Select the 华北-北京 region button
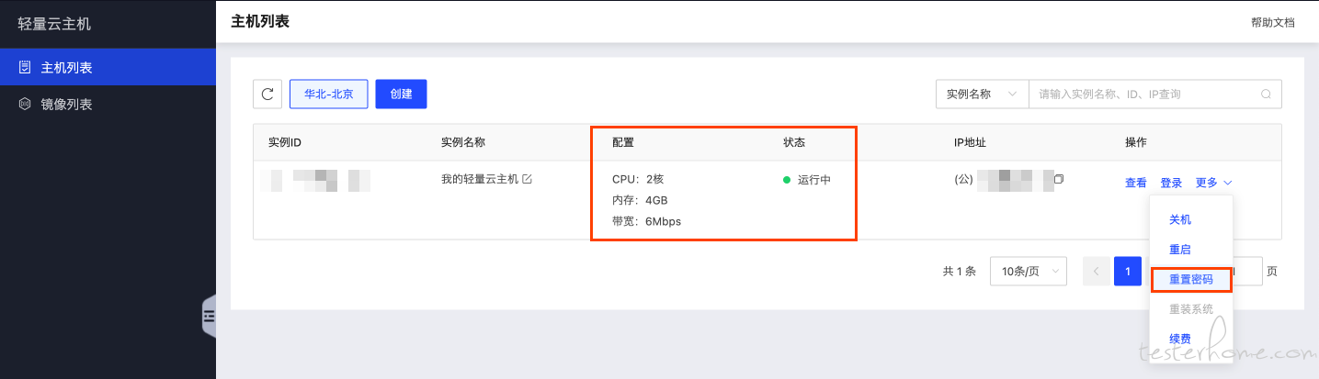This screenshot has height=379, width=1319. pos(329,94)
